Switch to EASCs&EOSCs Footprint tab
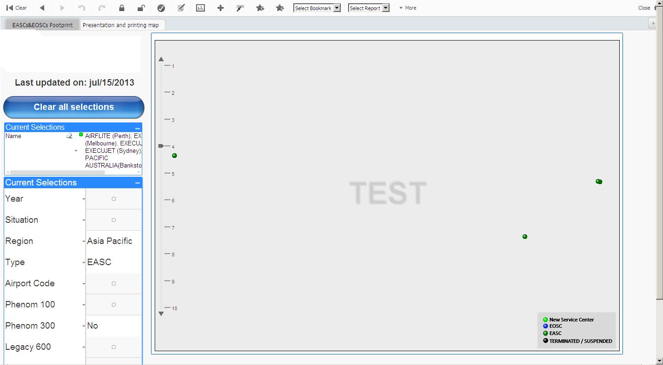663x365 pixels. tap(42, 25)
